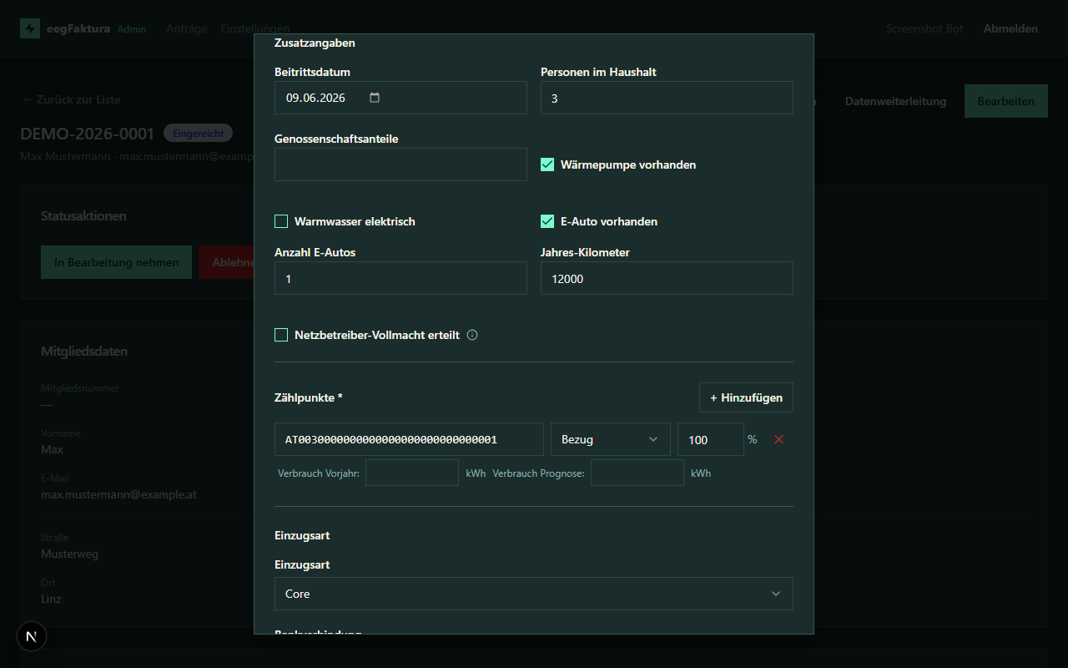Click the Linz Ort value

tap(51, 599)
